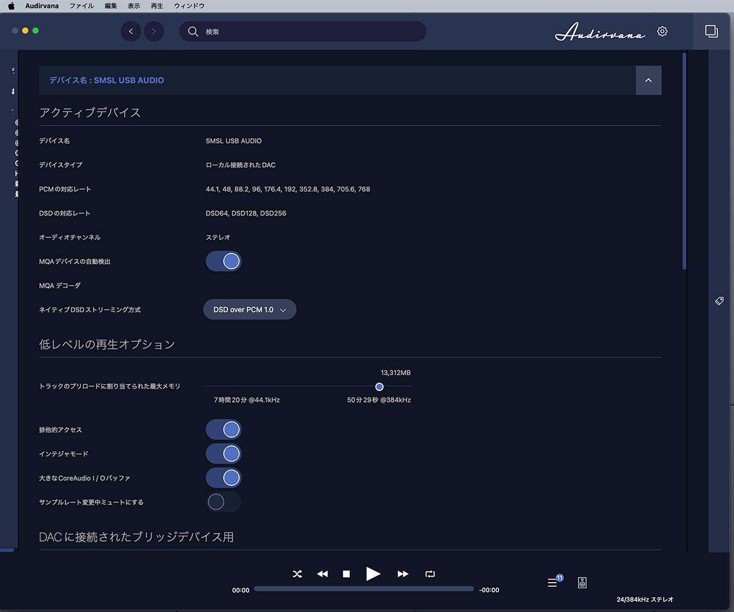Click the playback progress bar
The width and height of the screenshot is (734, 612).
click(364, 589)
